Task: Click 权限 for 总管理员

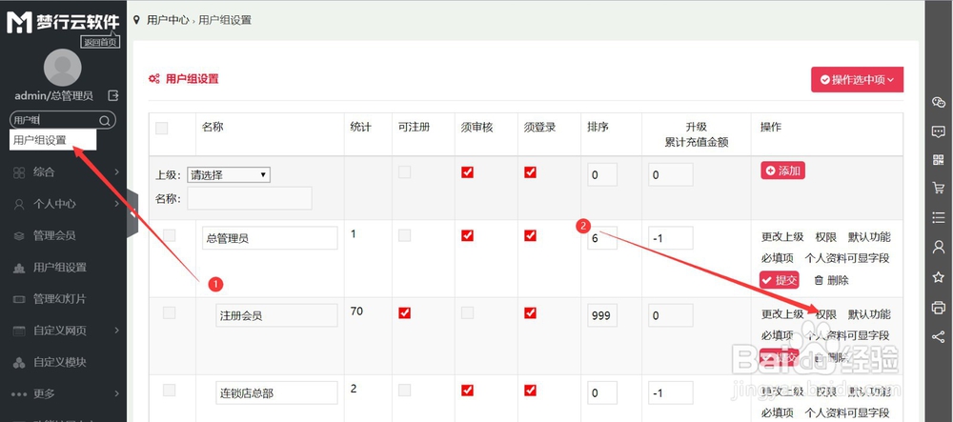Action: click(826, 237)
